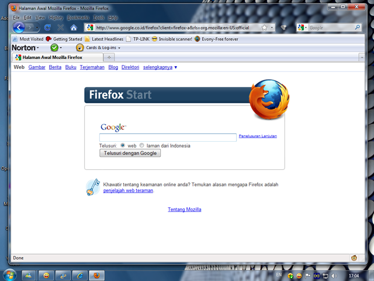Open the "Penelusuran Lanjutan" link
Image resolution: width=374 pixels, height=281 pixels.
[x=258, y=136]
